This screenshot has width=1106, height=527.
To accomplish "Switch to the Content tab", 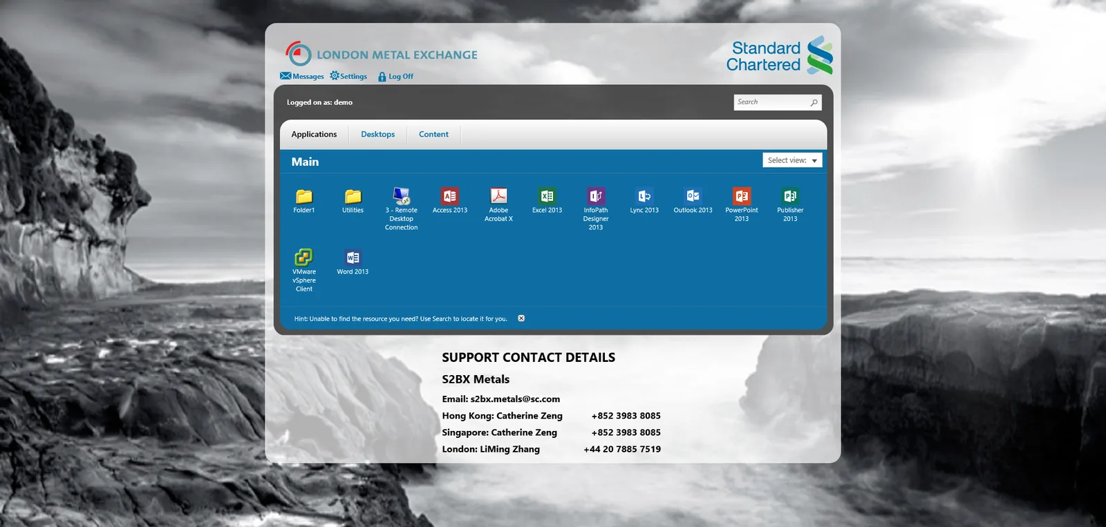I will tap(433, 134).
